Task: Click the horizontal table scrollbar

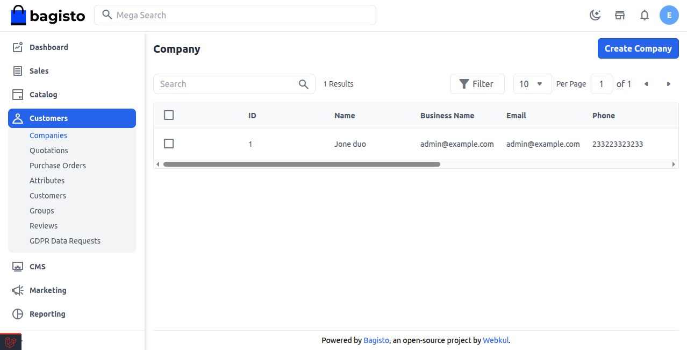Action: 302,164
